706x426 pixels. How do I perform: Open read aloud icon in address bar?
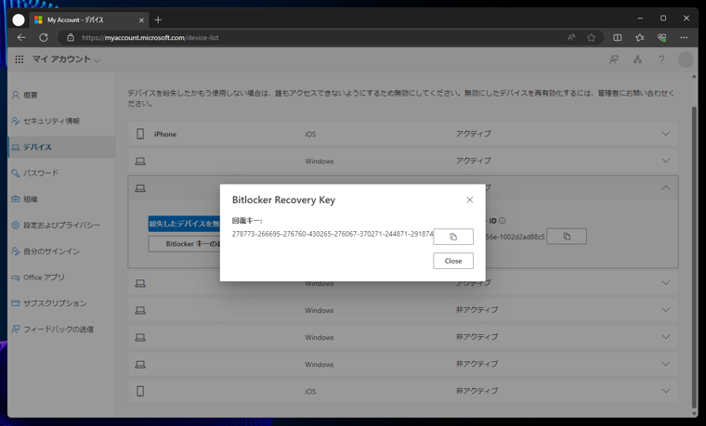click(571, 38)
